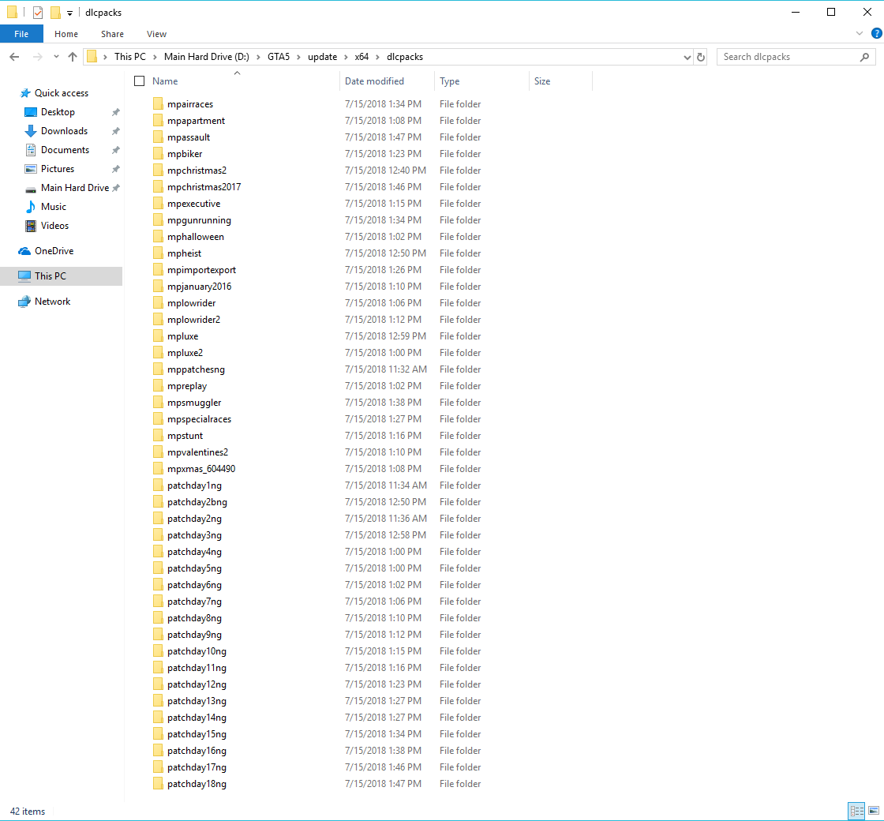Select the patchday2bng folder

click(x=197, y=502)
